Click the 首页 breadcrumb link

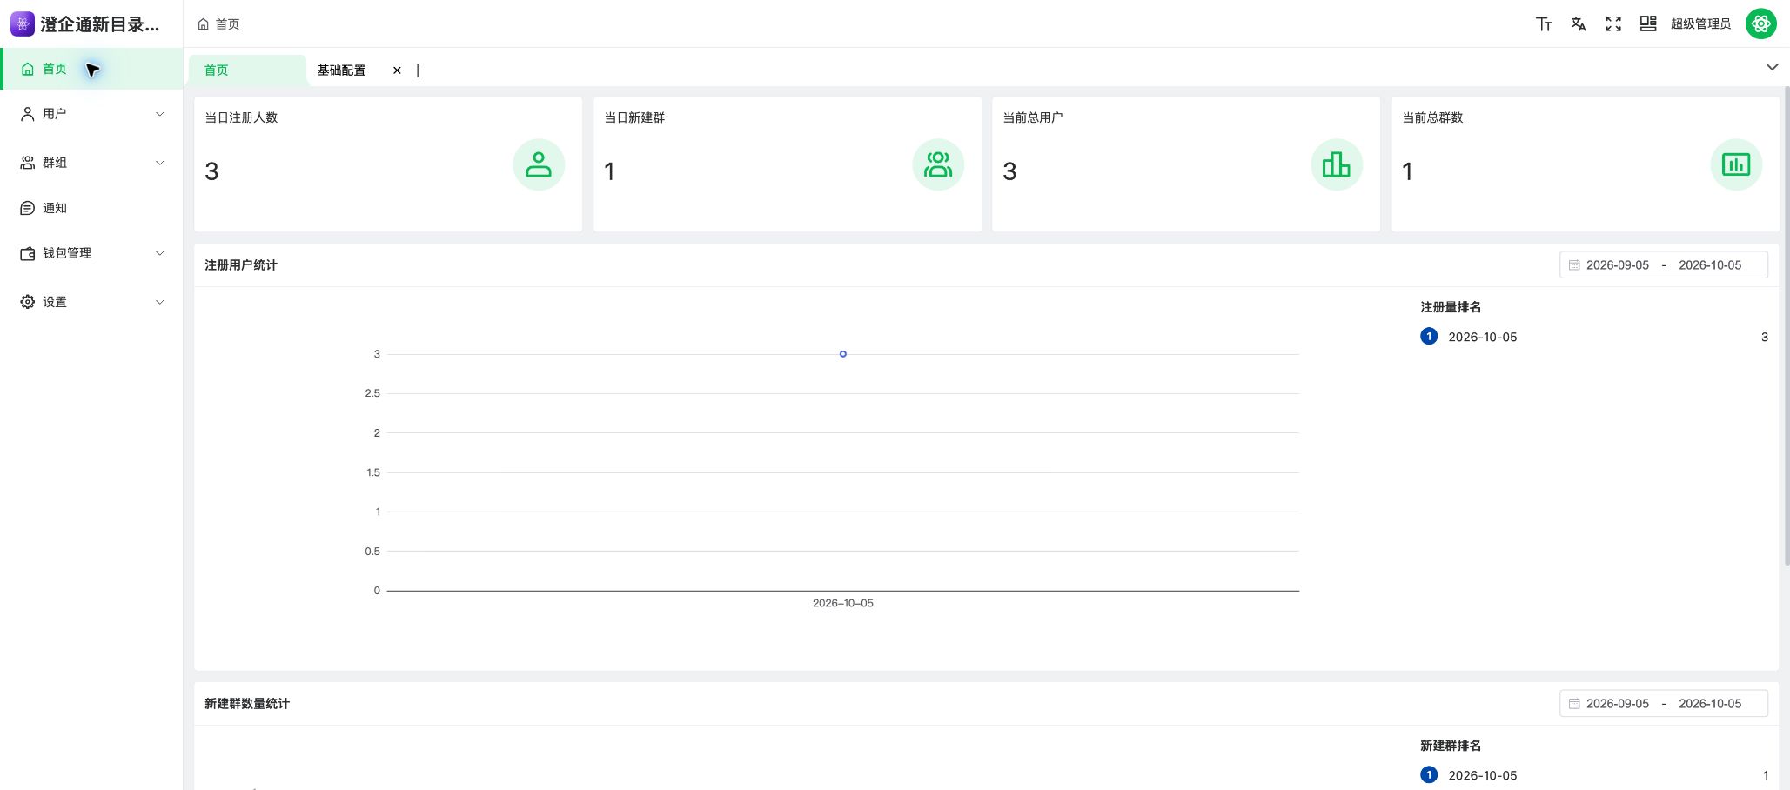[227, 24]
